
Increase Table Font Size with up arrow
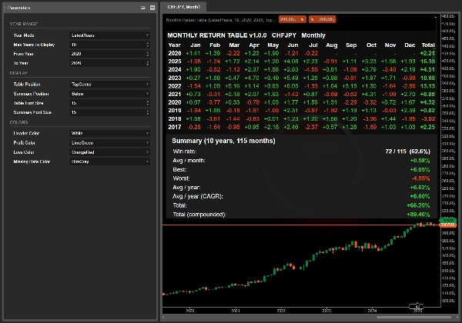click(x=148, y=102)
